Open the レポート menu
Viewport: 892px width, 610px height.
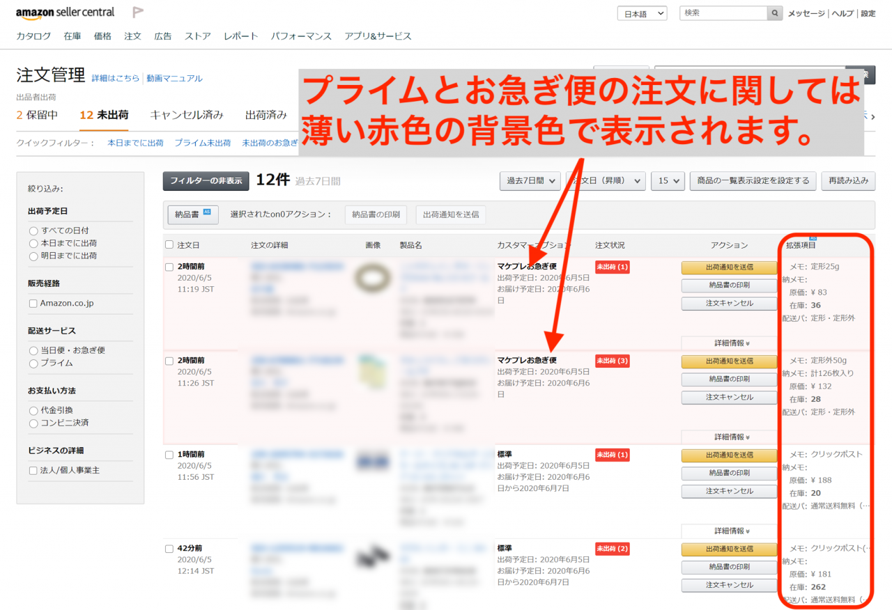tap(241, 36)
